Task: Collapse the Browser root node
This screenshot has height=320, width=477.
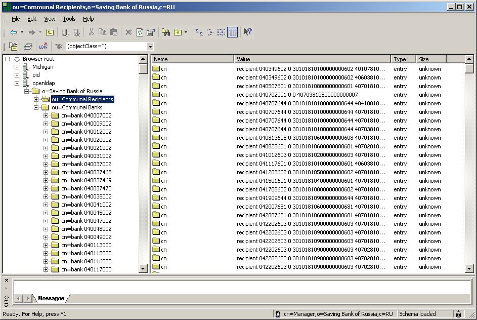Action: pos(7,59)
